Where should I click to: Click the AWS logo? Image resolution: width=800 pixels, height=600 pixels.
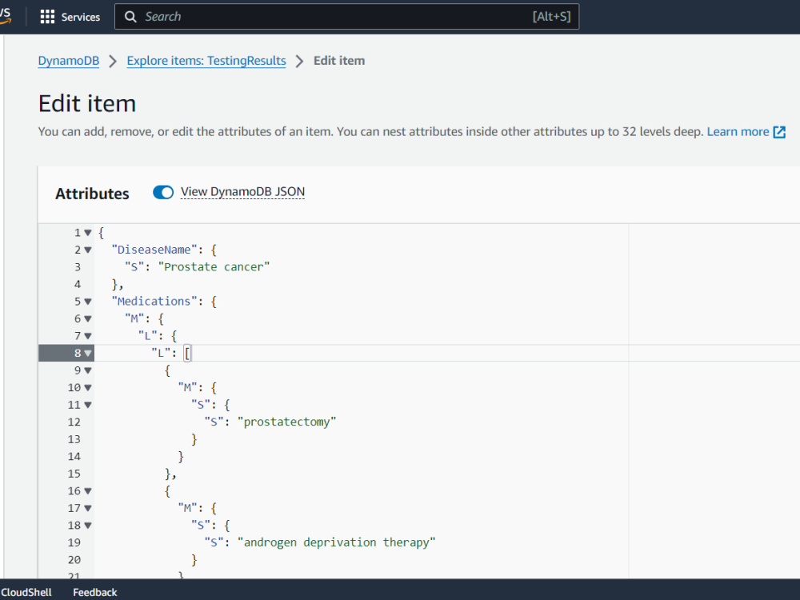click(5, 16)
